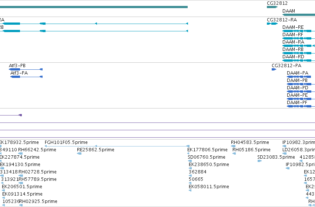The width and height of the screenshot is (315, 207).
Task: Select the CG32812-PA protein arrow
Action: point(274,69)
